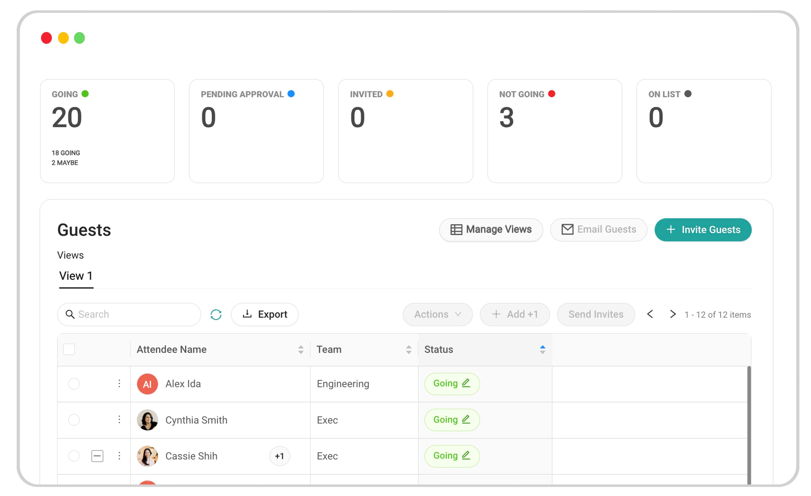Sort the Attendee Name column

pos(300,349)
